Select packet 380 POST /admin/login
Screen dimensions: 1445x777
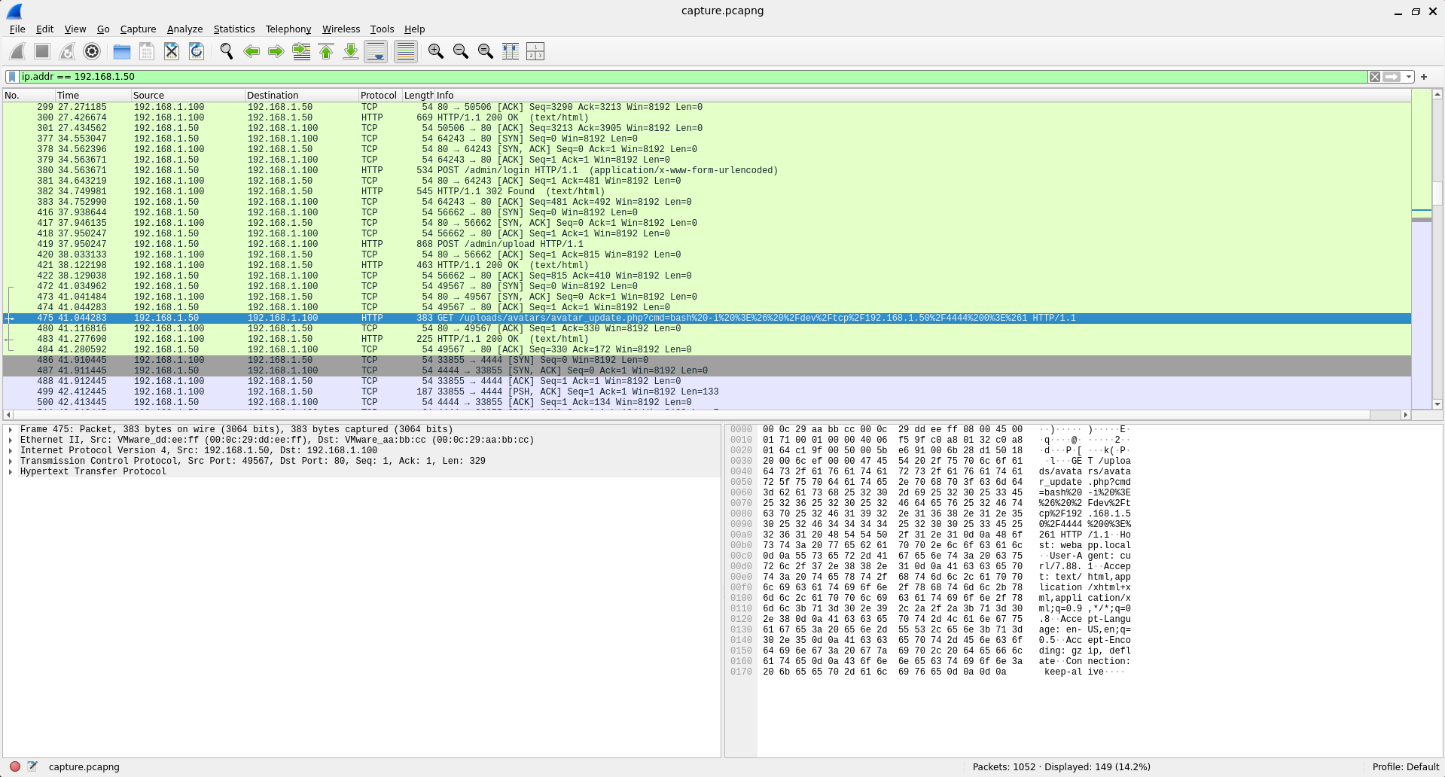(x=706, y=171)
